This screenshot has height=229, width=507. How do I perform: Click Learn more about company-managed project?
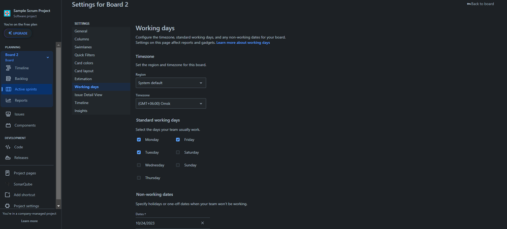tap(29, 221)
